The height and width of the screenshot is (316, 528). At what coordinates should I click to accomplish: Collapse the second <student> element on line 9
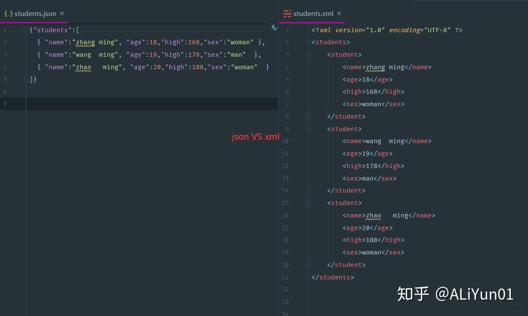point(309,129)
